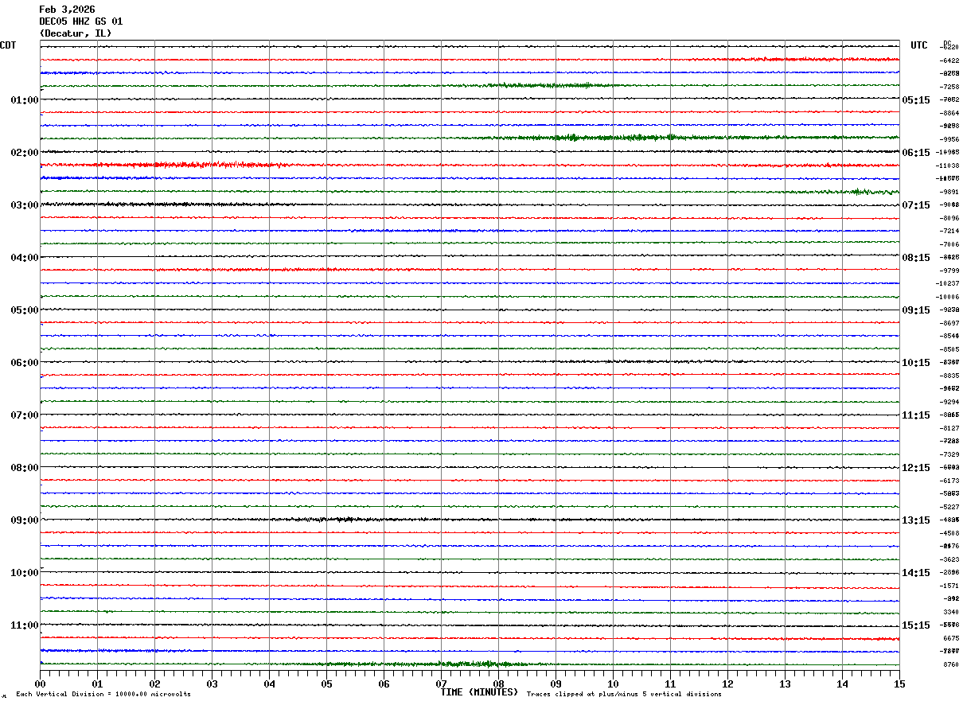Click the DC offset value 8760
The height and width of the screenshot is (705, 963).
pyautogui.click(x=951, y=664)
